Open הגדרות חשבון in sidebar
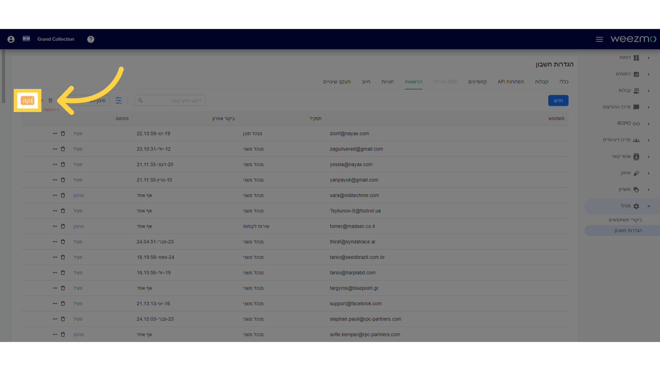Image resolution: width=660 pixels, height=371 pixels. pyautogui.click(x=628, y=231)
